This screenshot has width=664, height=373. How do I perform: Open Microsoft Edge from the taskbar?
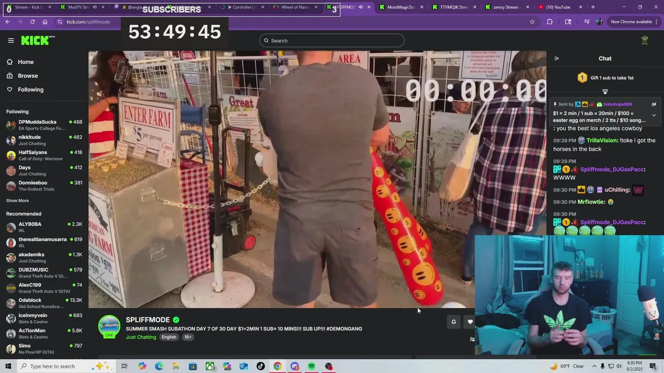pyautogui.click(x=159, y=366)
